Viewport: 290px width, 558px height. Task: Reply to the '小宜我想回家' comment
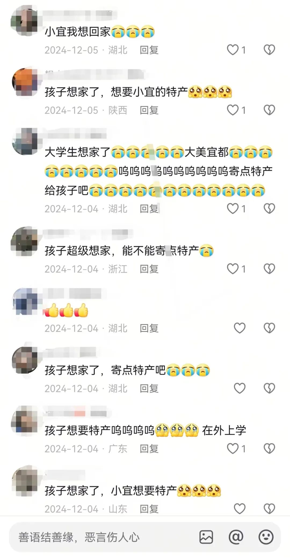coord(149,50)
